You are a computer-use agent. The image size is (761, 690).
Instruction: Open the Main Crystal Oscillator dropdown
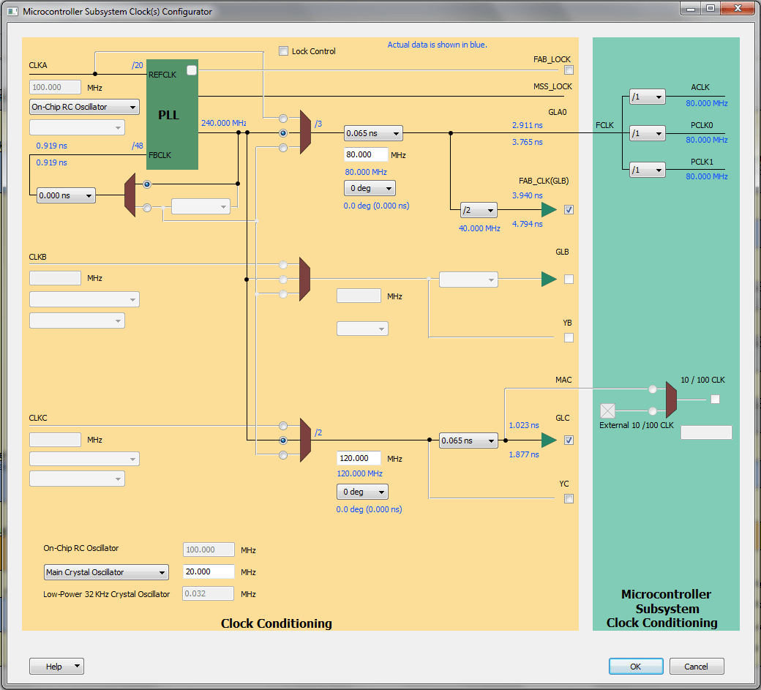point(105,571)
